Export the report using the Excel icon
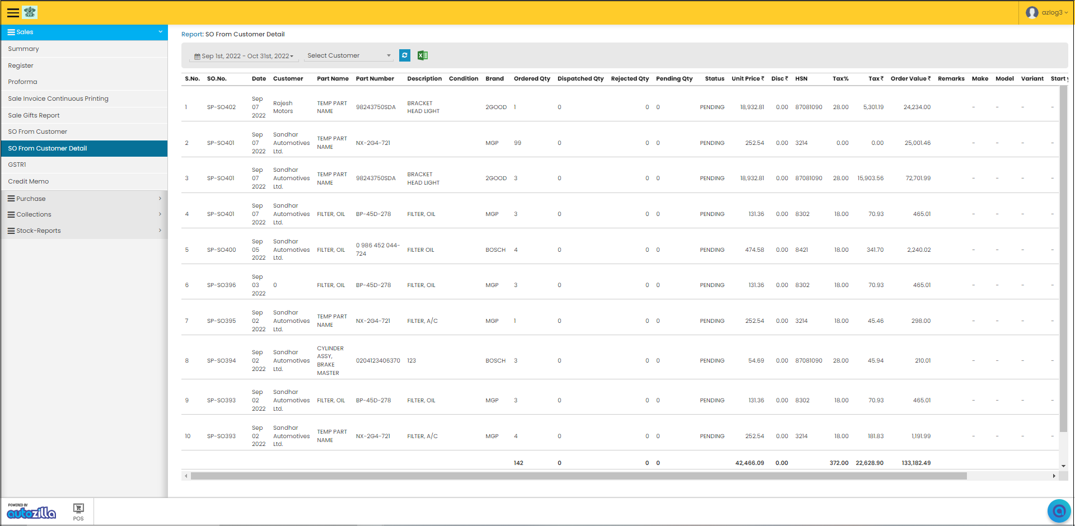 pyautogui.click(x=423, y=55)
